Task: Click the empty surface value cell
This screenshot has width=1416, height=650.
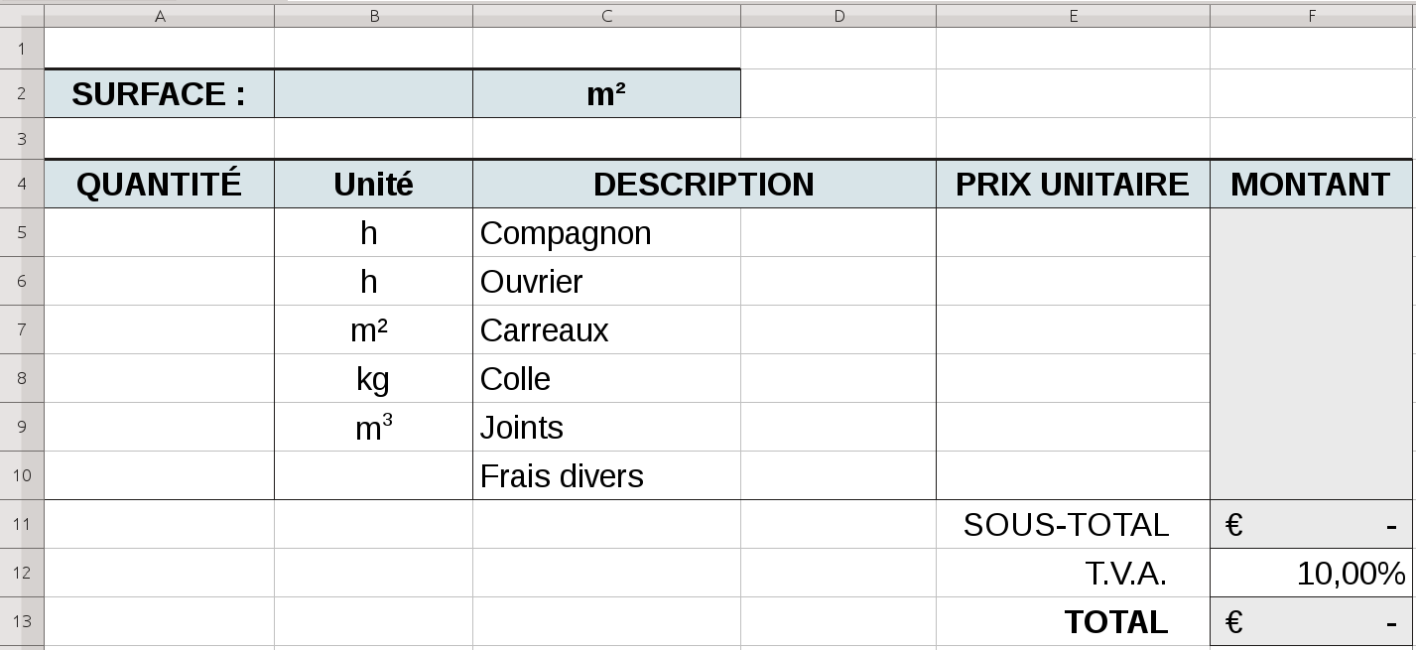Action: pyautogui.click(x=373, y=94)
